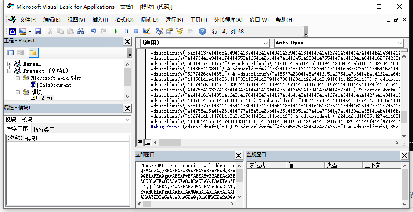Screen dimensions: 413x212
Task: Click the Cut scissors icon
Action: click(50, 31)
